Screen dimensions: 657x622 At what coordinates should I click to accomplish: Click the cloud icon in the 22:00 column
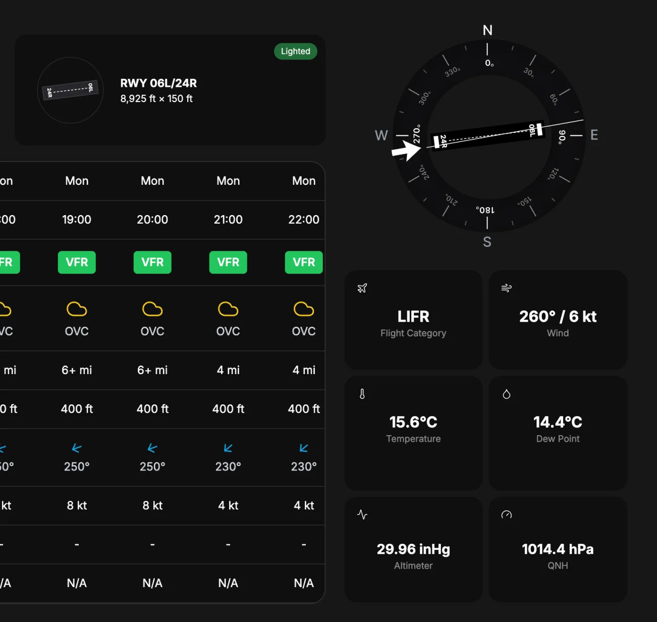pyautogui.click(x=304, y=309)
